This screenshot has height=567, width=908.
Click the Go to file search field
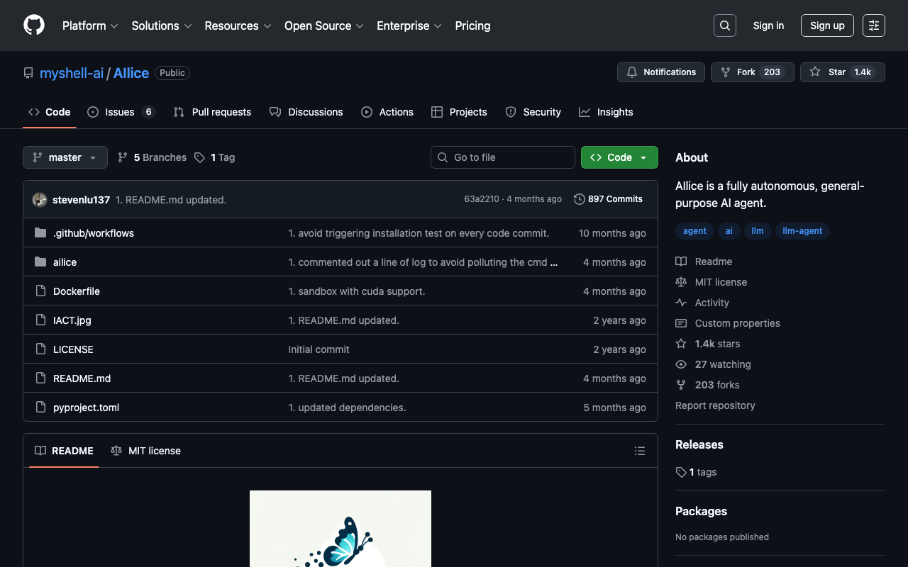(502, 157)
